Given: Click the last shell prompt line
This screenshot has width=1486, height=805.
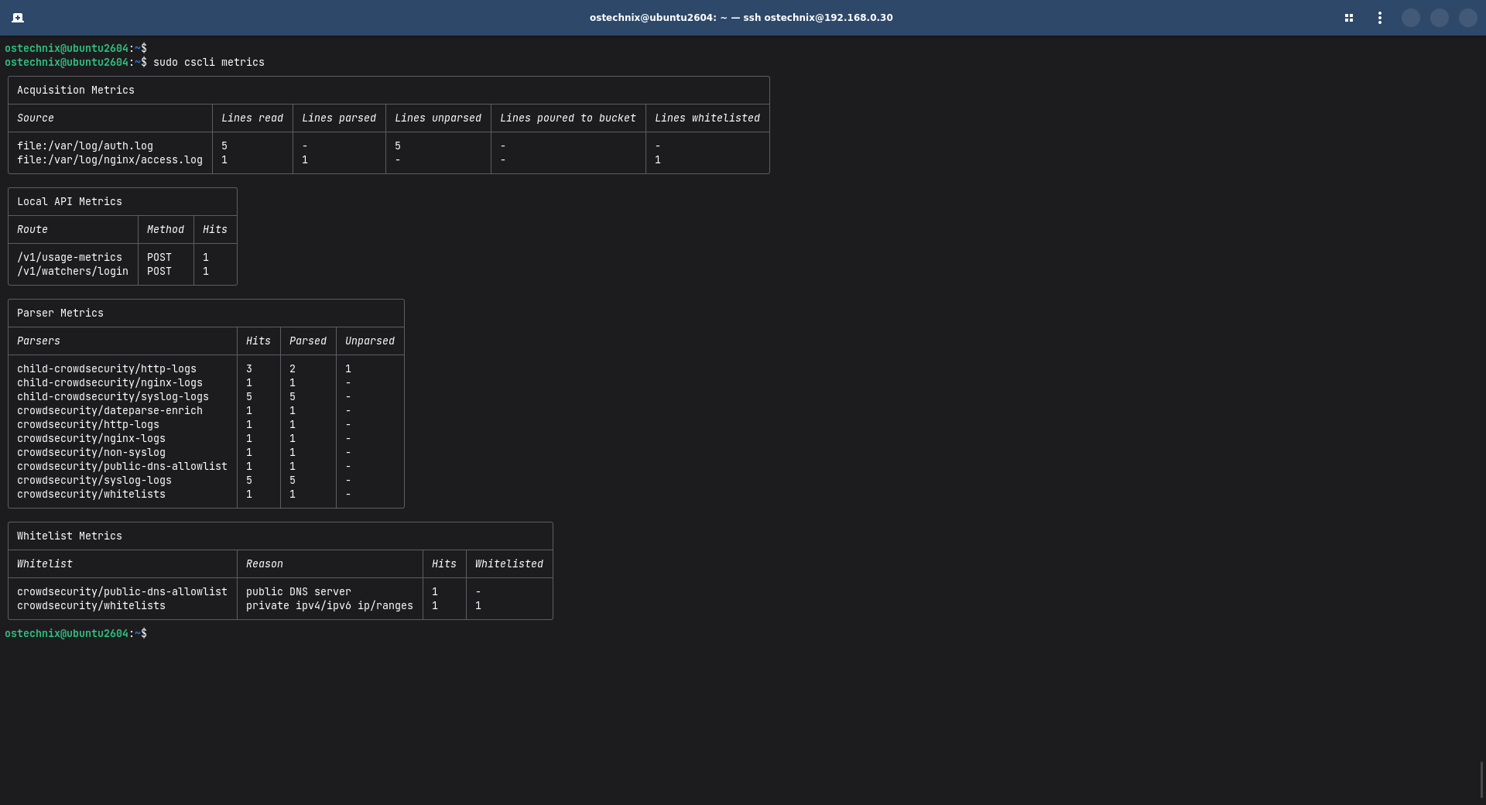Looking at the screenshot, I should [x=76, y=634].
